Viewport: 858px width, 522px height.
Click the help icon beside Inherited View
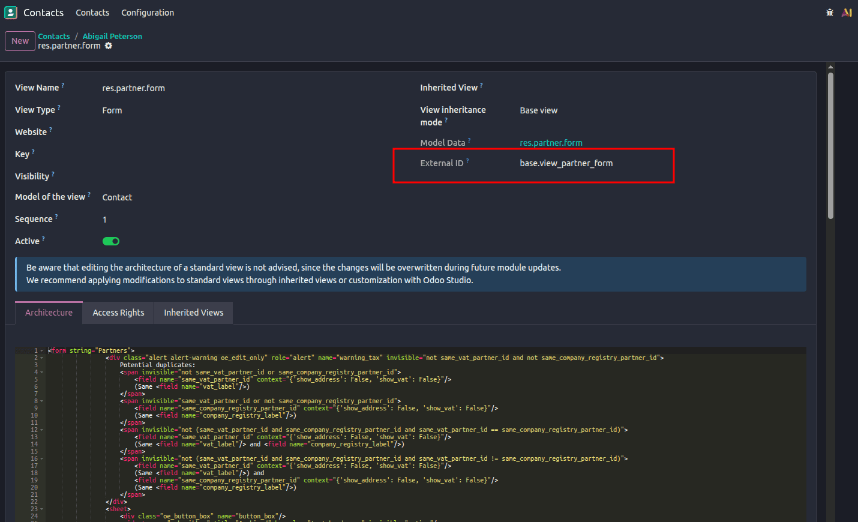[x=481, y=85]
